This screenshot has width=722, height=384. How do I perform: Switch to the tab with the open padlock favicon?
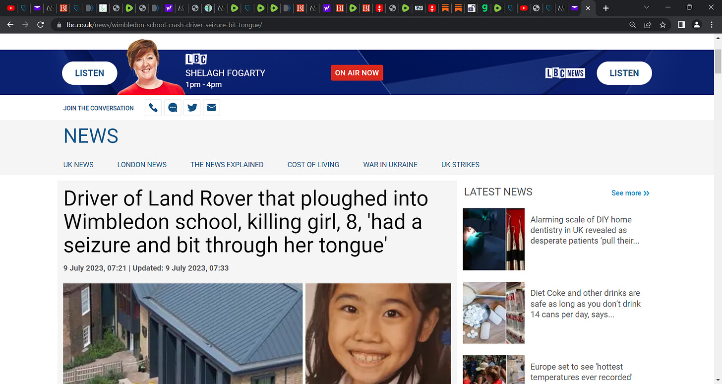click(472, 8)
